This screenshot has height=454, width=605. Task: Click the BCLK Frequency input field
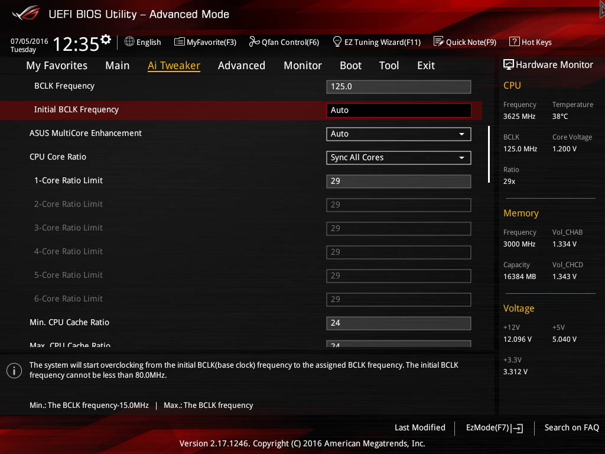399,86
